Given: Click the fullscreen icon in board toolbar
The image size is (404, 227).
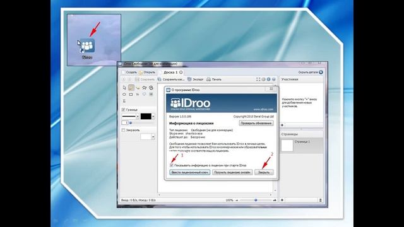Looking at the screenshot, I should tap(258, 79).
